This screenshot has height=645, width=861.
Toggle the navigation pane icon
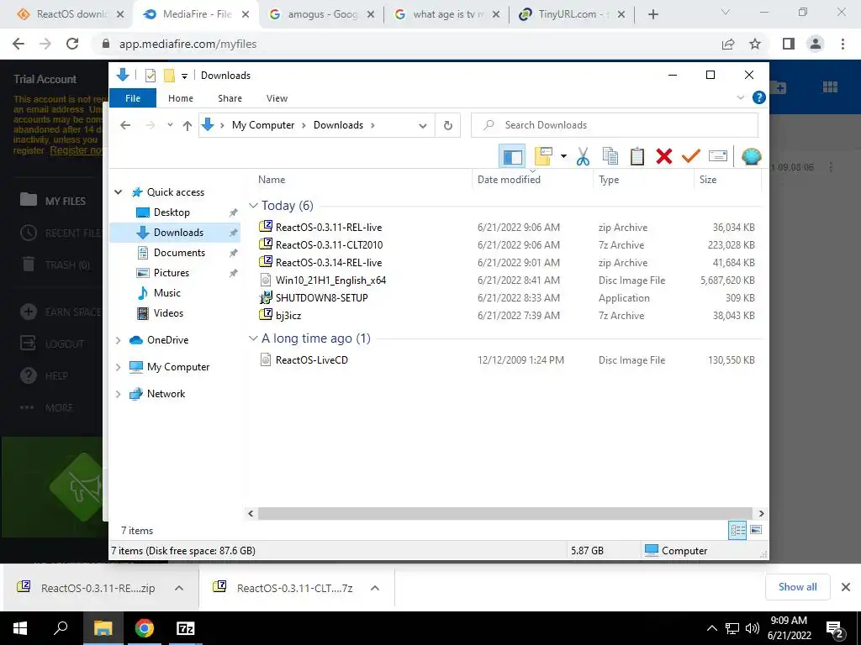512,156
